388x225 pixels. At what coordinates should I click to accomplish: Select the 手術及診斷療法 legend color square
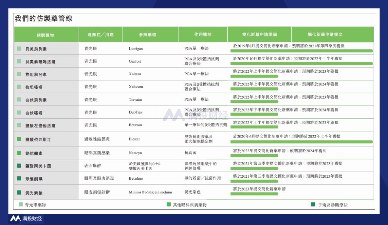313,204
